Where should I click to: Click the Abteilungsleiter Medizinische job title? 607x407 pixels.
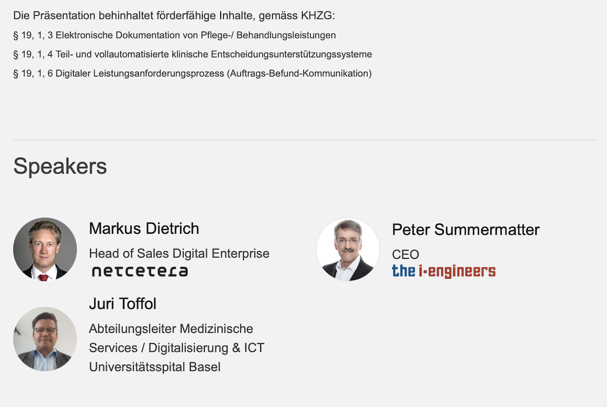pyautogui.click(x=171, y=329)
